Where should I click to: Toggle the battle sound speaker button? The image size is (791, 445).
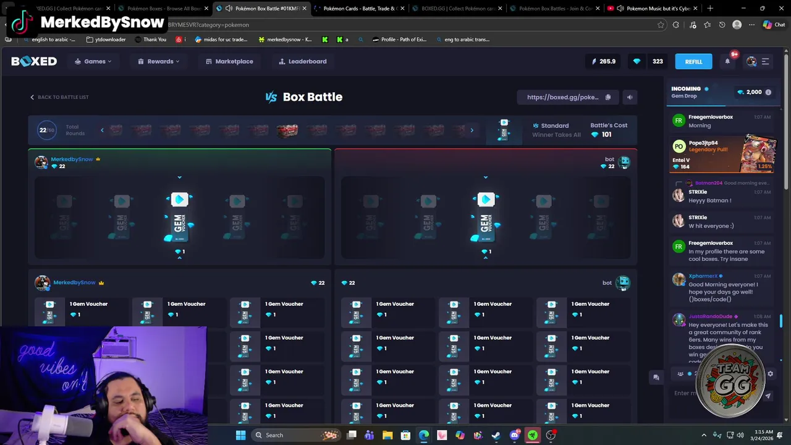tap(630, 97)
